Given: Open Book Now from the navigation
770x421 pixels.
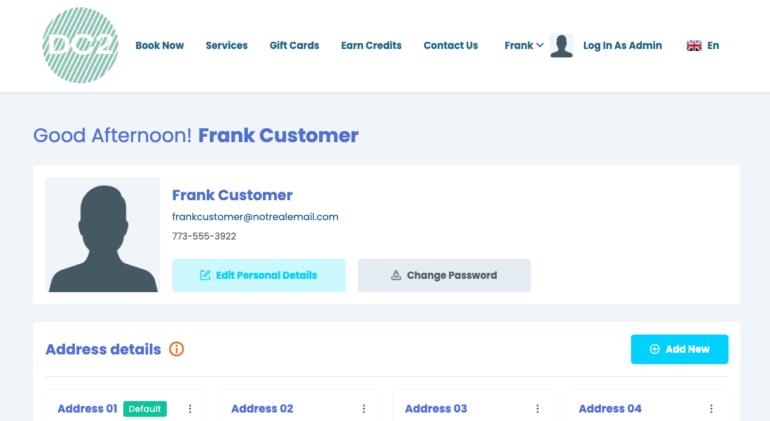Looking at the screenshot, I should [160, 45].
